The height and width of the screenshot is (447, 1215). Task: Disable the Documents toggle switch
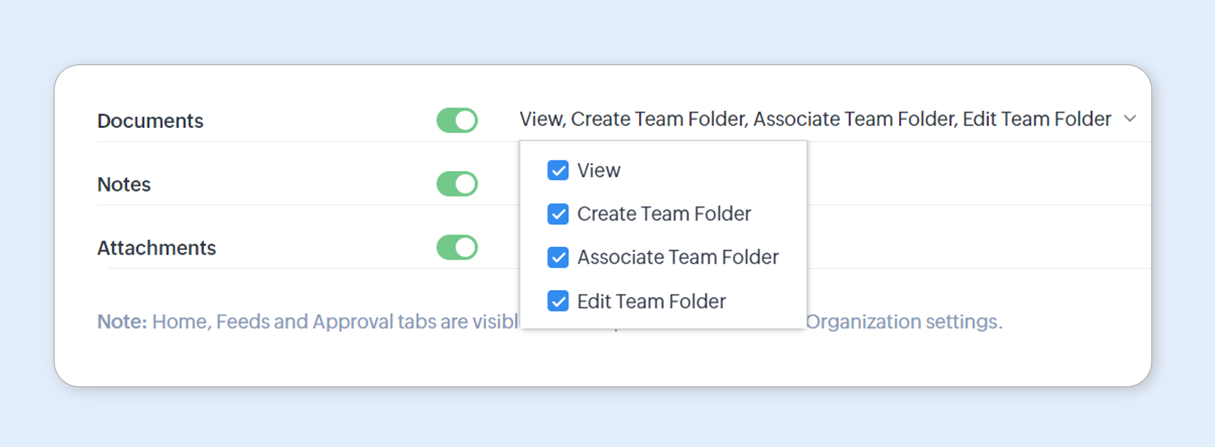point(457,120)
